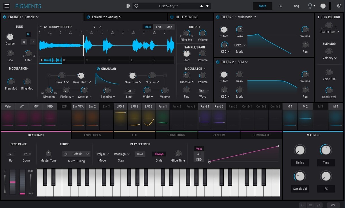Open the ENVELOPES modulation tab
The width and height of the screenshot is (345, 208).
tap(92, 135)
